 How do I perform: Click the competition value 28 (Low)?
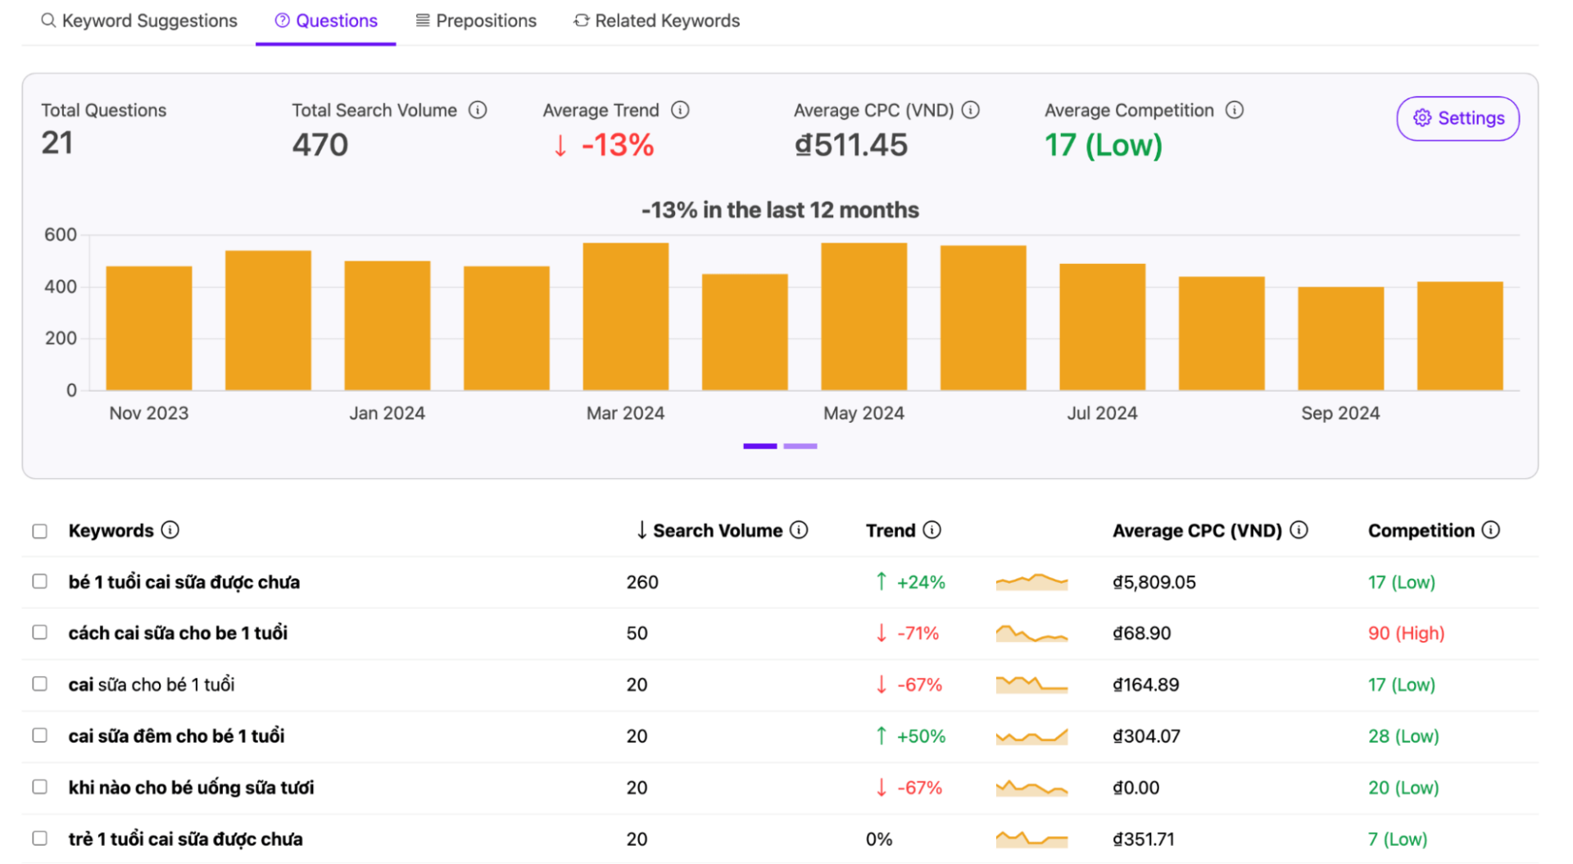click(1403, 736)
